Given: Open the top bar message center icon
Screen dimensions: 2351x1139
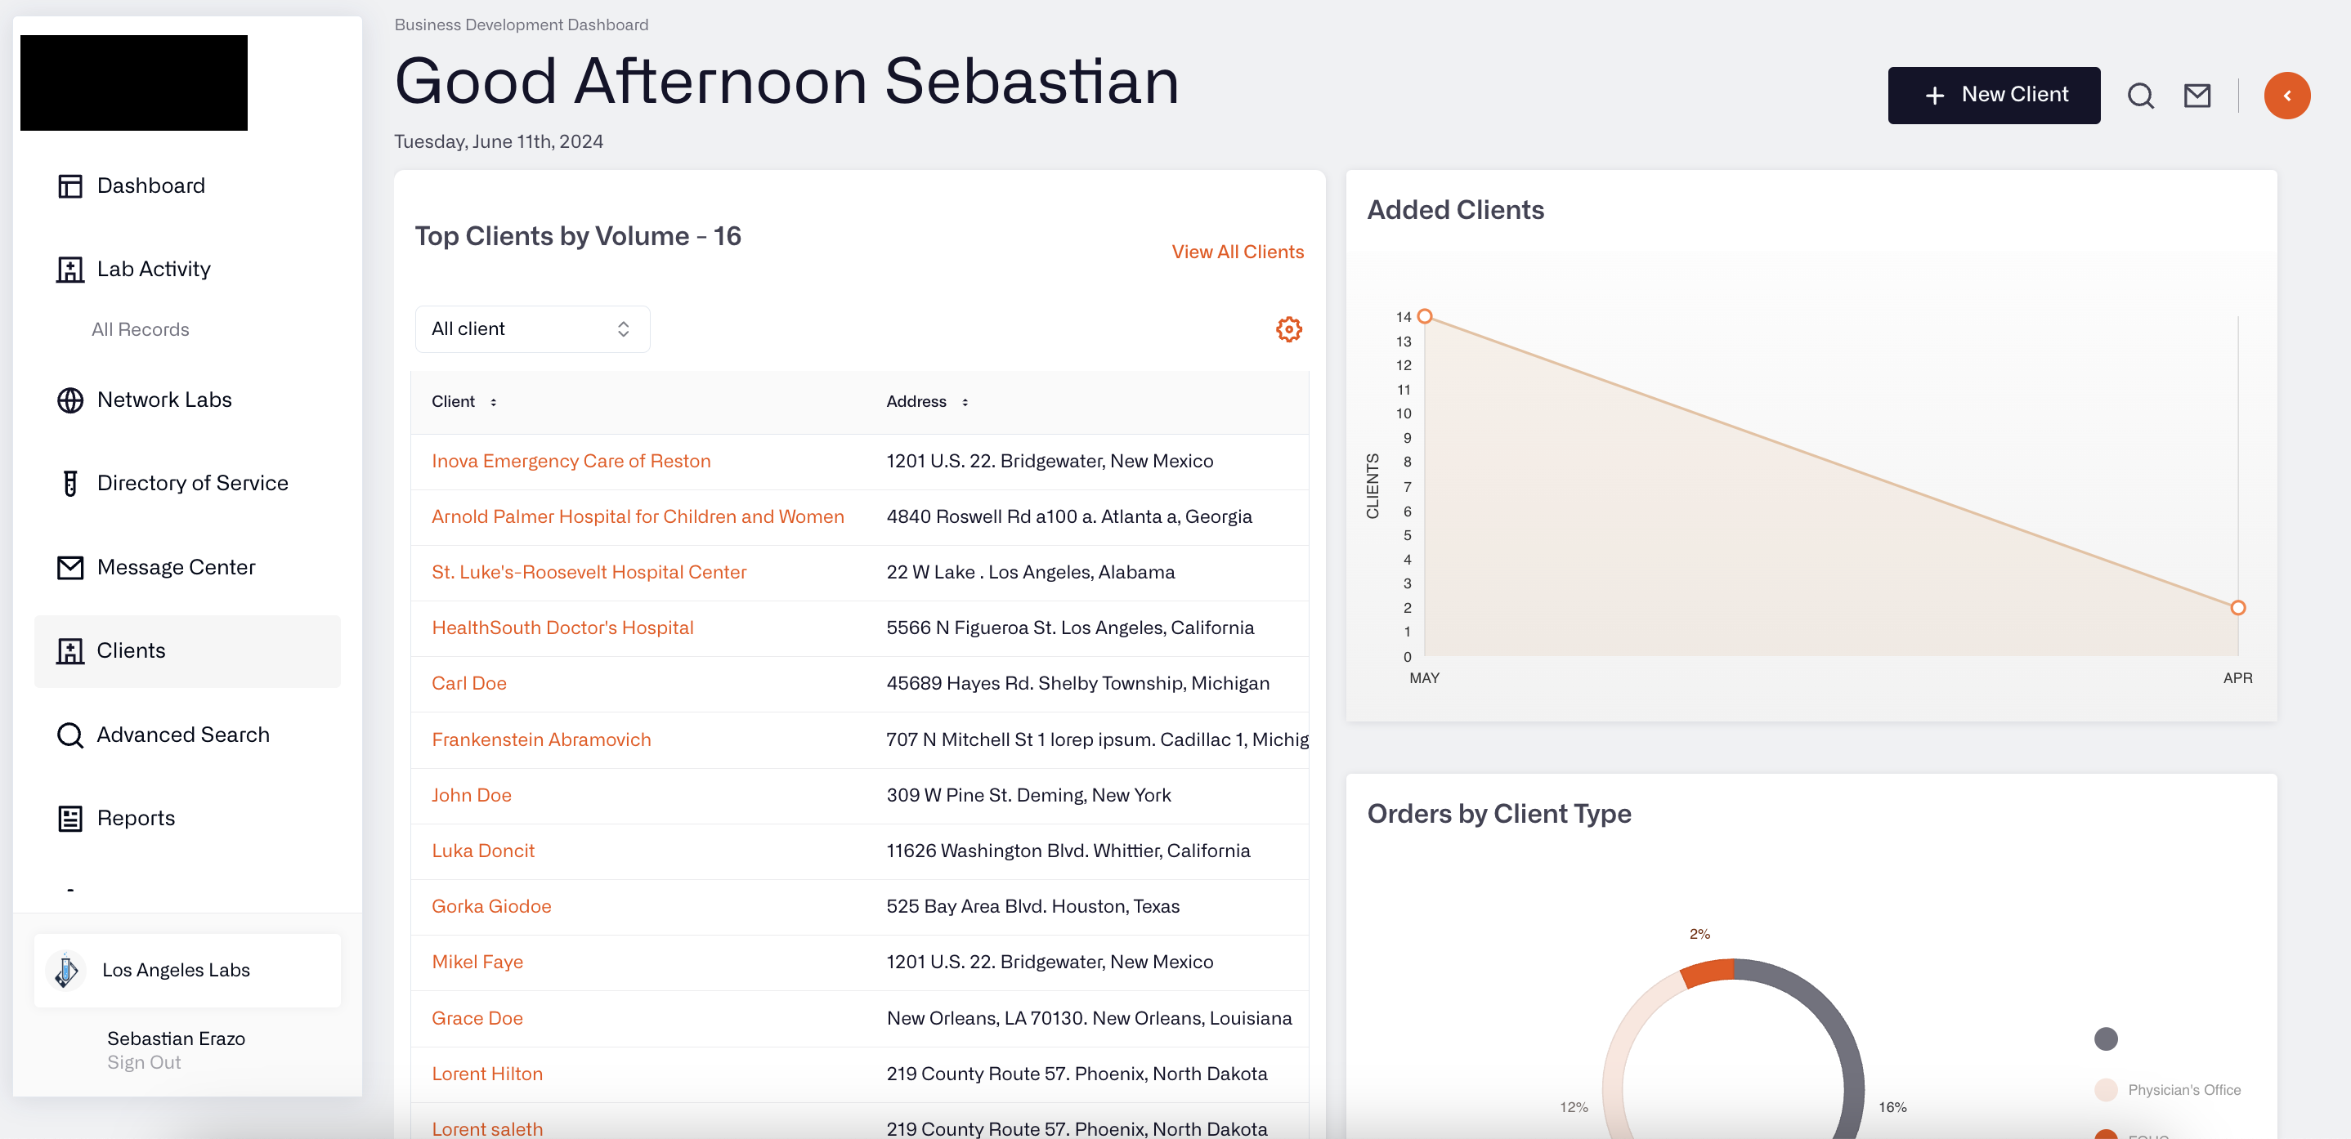Looking at the screenshot, I should coord(2198,95).
